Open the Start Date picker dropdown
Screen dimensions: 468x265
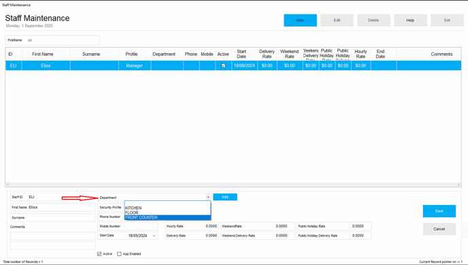pyautogui.click(x=154, y=236)
